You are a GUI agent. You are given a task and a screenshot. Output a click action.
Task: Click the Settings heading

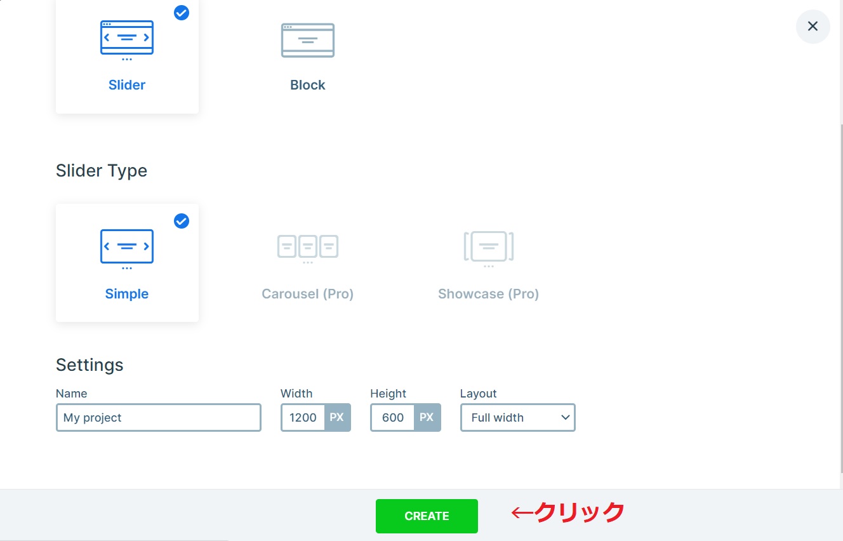(90, 365)
